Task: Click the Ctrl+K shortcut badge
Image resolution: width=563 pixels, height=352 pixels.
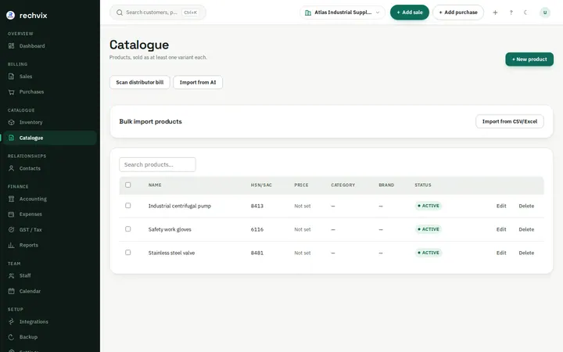Action: (190, 13)
